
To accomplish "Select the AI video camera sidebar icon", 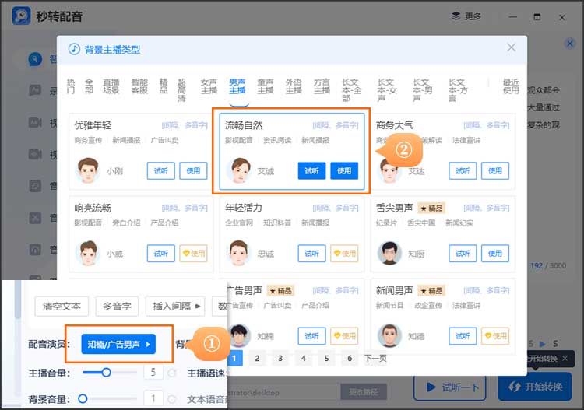I will click(35, 122).
